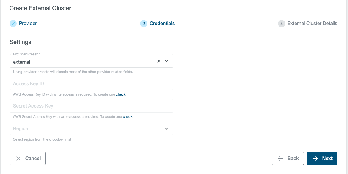The image size is (348, 174).
Task: Jump to External Cluster Details step
Action: 312,24
